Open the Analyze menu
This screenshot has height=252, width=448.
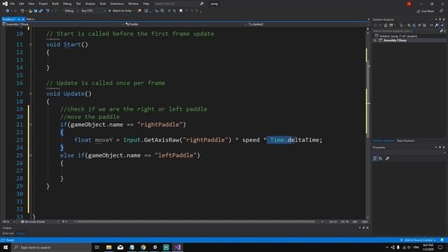[90, 3]
